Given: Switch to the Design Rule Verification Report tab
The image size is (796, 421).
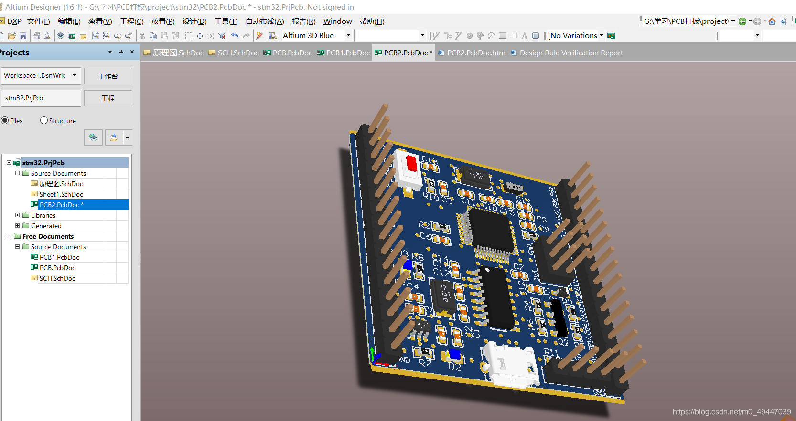Looking at the screenshot, I should click(x=567, y=53).
